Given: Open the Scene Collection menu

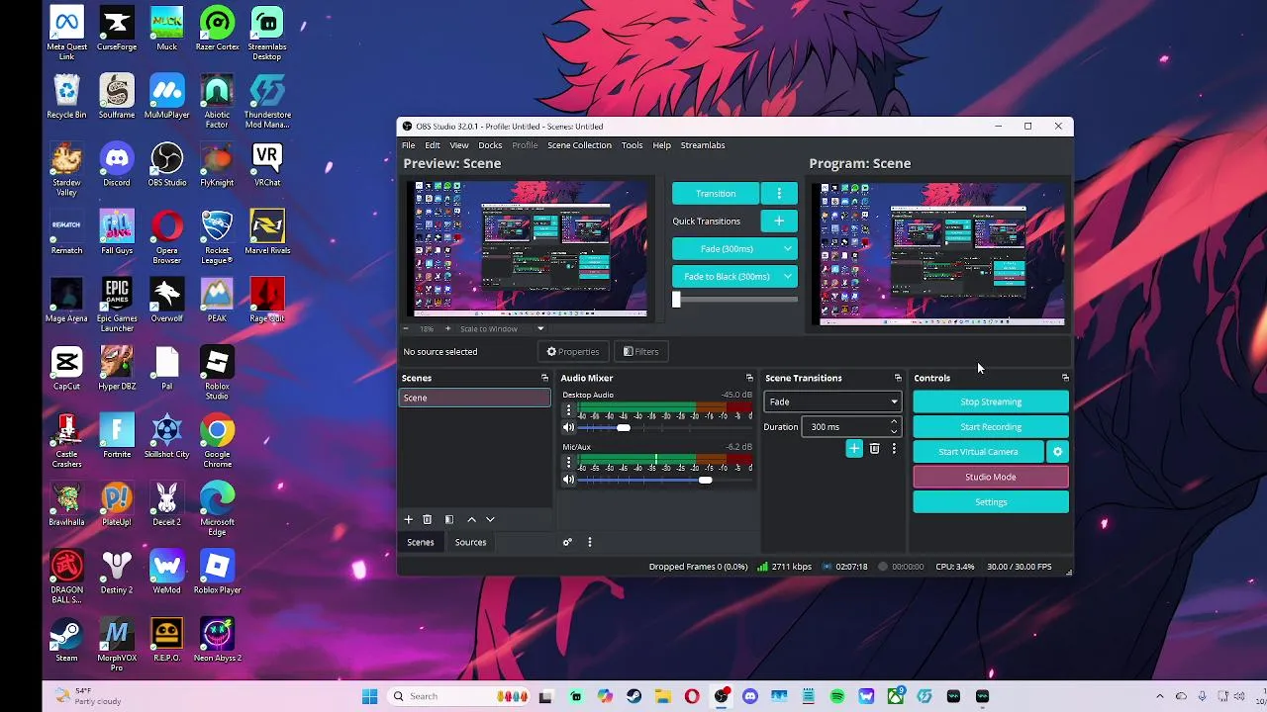Looking at the screenshot, I should coord(579,145).
